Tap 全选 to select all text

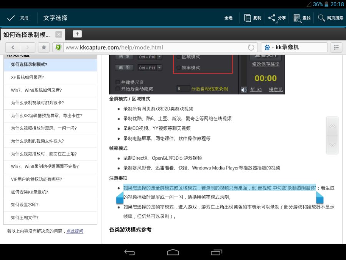click(x=228, y=18)
